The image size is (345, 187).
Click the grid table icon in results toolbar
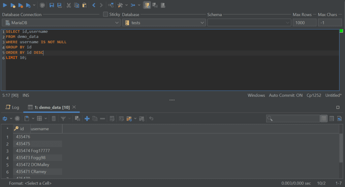(40, 119)
